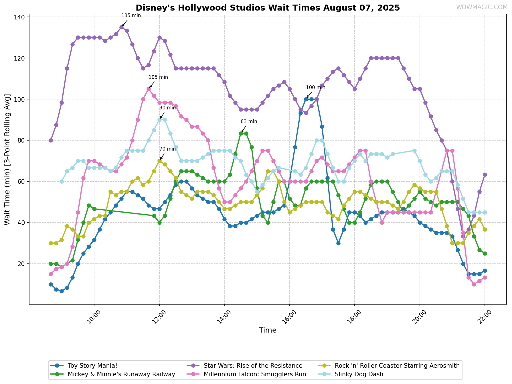This screenshot has height=384, width=512.
Task: Select the Toy Story Mania! legend entry
Action: 84,366
